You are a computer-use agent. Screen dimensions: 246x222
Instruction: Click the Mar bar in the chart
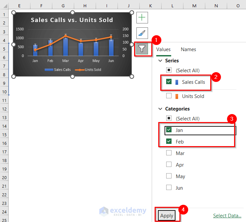(66, 47)
